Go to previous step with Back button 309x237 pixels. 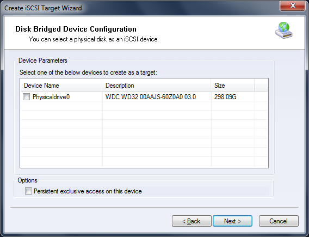click(x=191, y=221)
